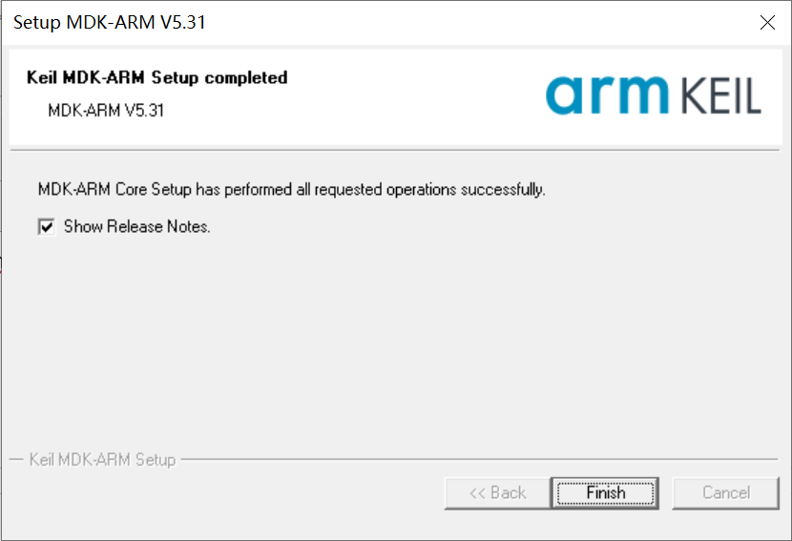Click the Setup MDK-ARM V5.31 title bar text
Screen dimensions: 792x541
coord(110,22)
